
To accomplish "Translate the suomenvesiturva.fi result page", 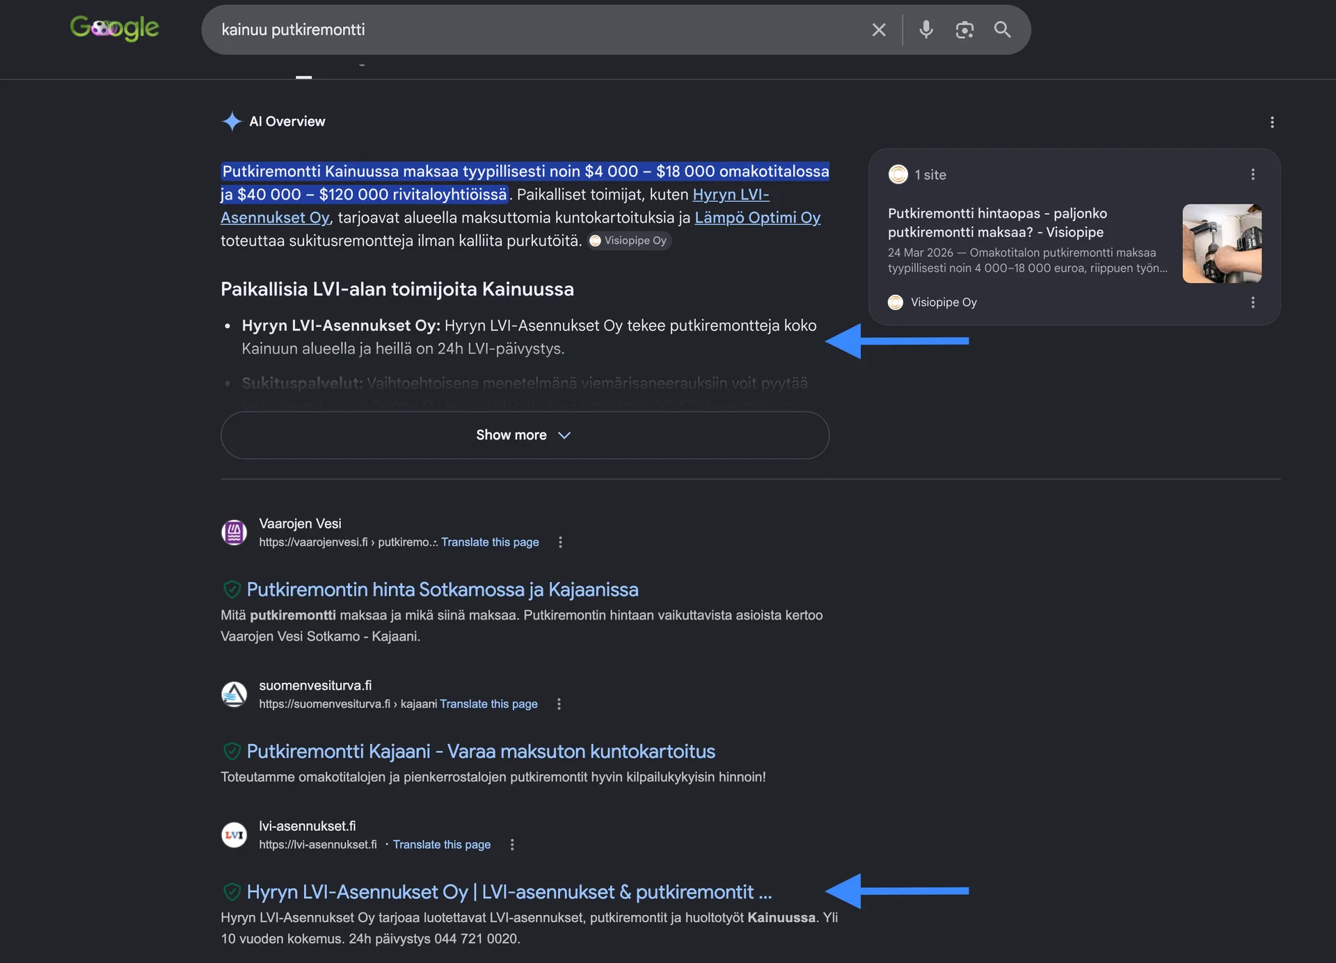I will [x=488, y=704].
